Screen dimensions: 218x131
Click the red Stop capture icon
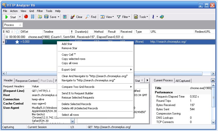point(26,17)
